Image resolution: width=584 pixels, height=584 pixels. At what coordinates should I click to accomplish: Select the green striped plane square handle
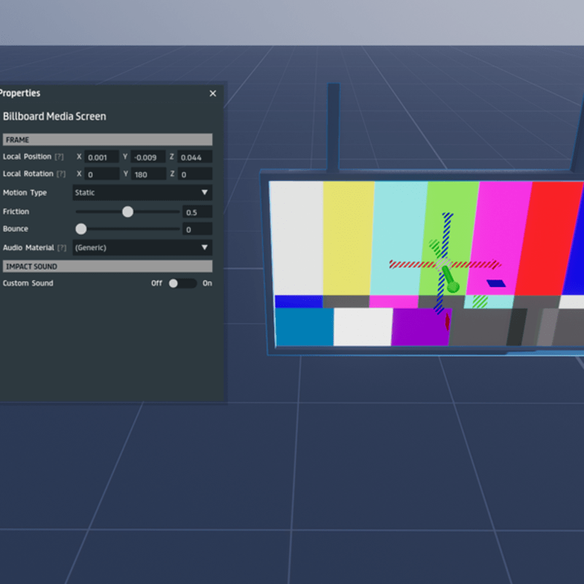pyautogui.click(x=480, y=301)
